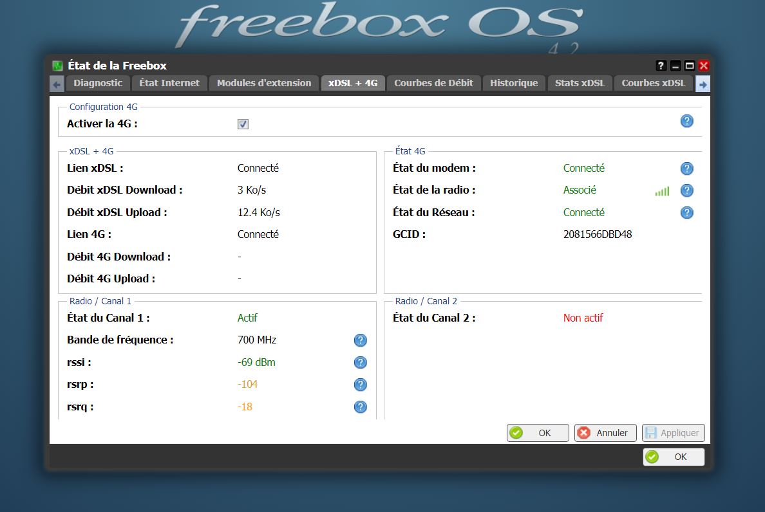The width and height of the screenshot is (765, 512).
Task: Go to the Courbes de Débit tab
Action: click(434, 83)
